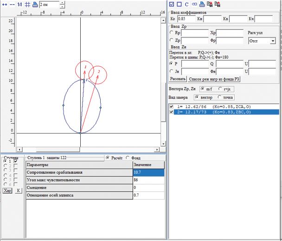This screenshot has width=282, height=241.
Task: Toggle checkbox for measurement 2= 12.17/73
Action: 172,112
